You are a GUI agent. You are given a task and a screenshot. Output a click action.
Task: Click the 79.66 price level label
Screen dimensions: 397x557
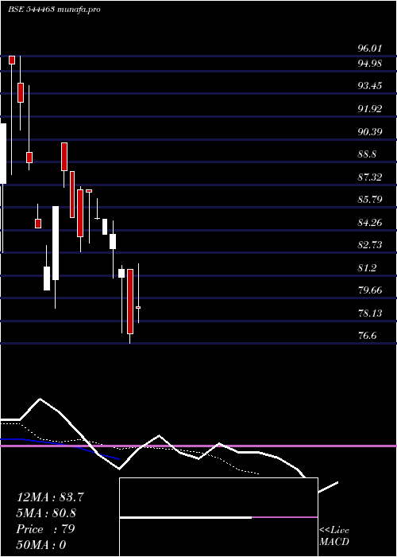coord(370,290)
